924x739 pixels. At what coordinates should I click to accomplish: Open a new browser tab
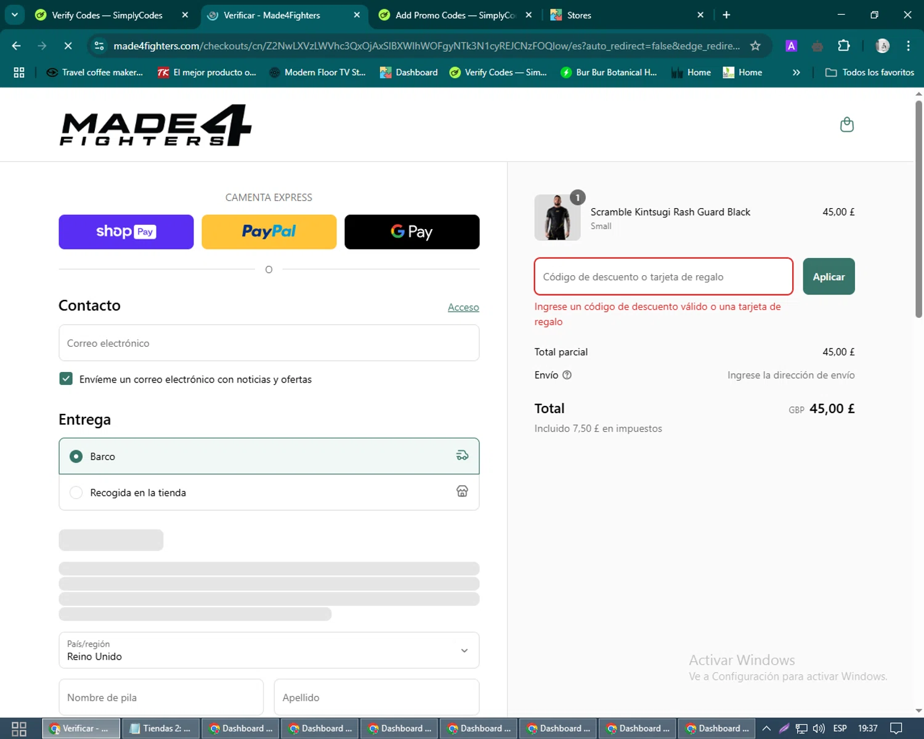click(x=726, y=15)
